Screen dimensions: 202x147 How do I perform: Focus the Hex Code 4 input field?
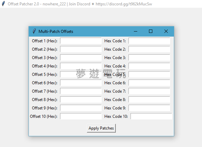149,66
